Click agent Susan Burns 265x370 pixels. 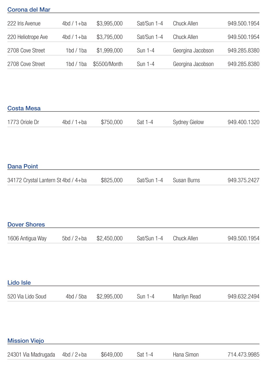[x=186, y=181]
